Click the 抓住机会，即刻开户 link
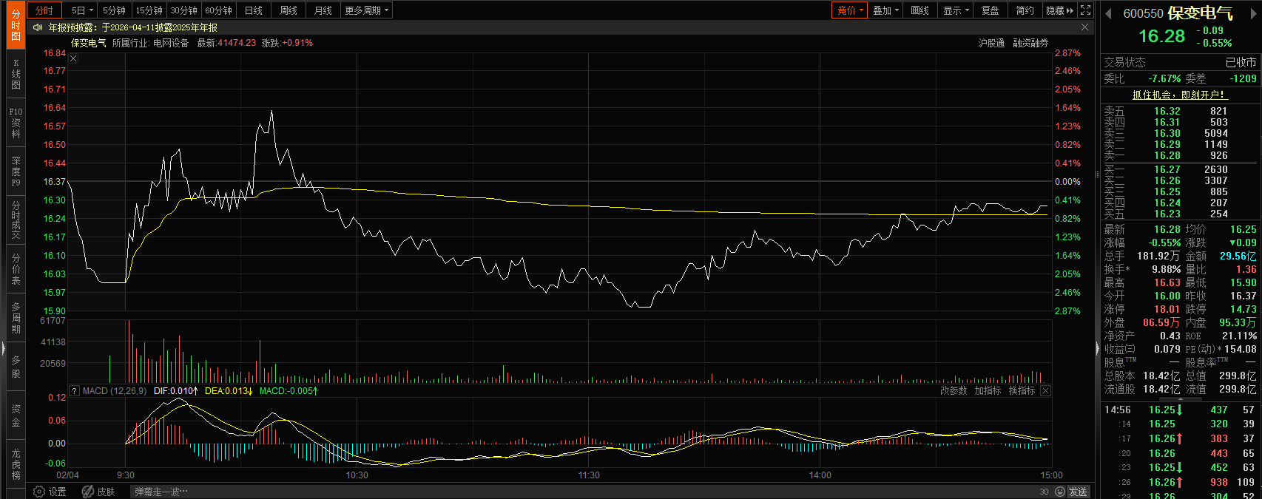Screen dimensions: 1262x499 [1180, 95]
